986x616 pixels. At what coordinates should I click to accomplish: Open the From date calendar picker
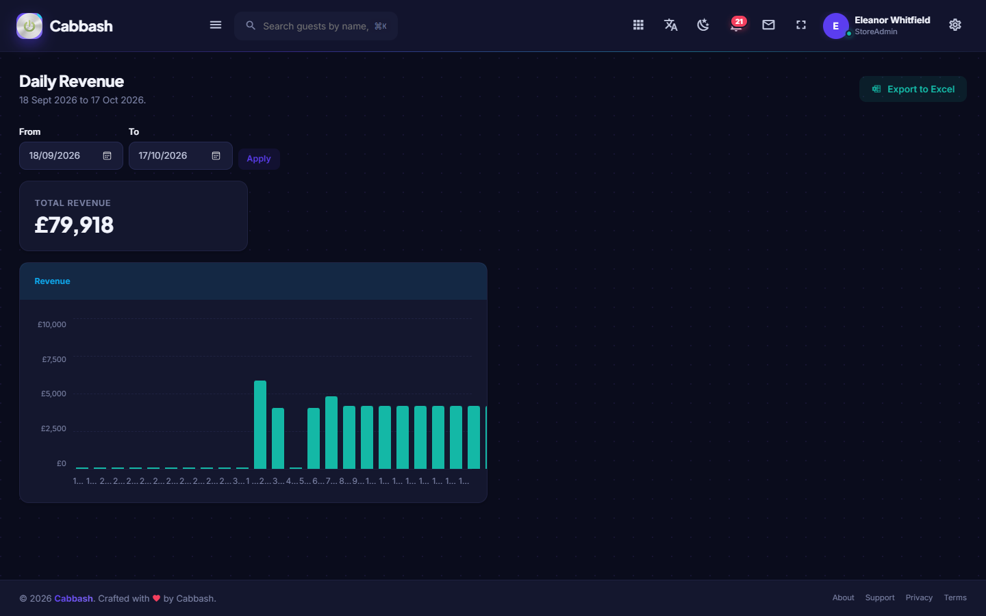[x=108, y=156]
